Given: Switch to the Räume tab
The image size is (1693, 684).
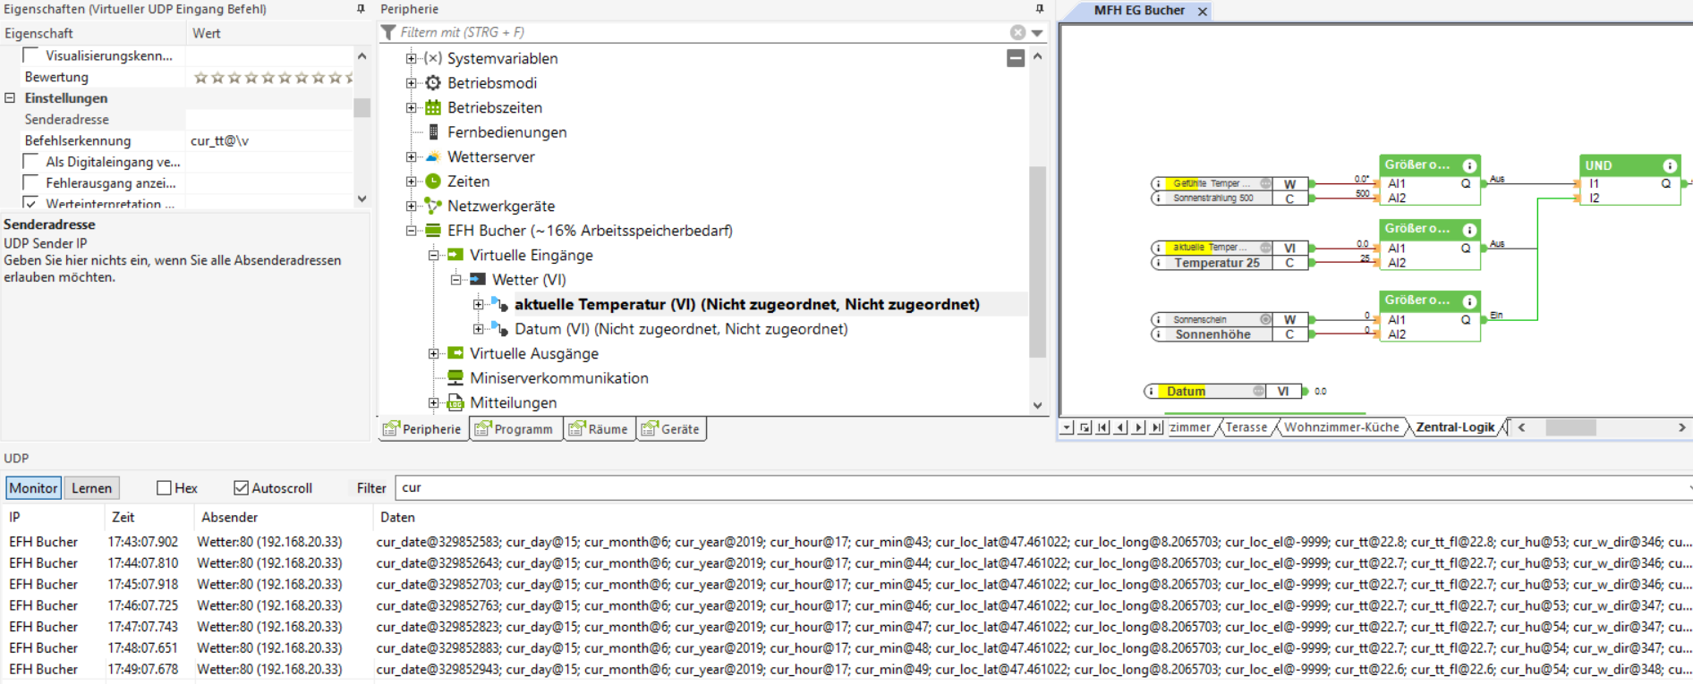Looking at the screenshot, I should coord(600,429).
